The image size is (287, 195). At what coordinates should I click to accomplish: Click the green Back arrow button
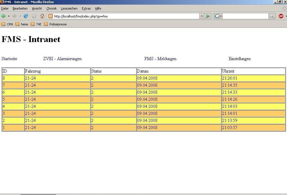tap(4, 16)
